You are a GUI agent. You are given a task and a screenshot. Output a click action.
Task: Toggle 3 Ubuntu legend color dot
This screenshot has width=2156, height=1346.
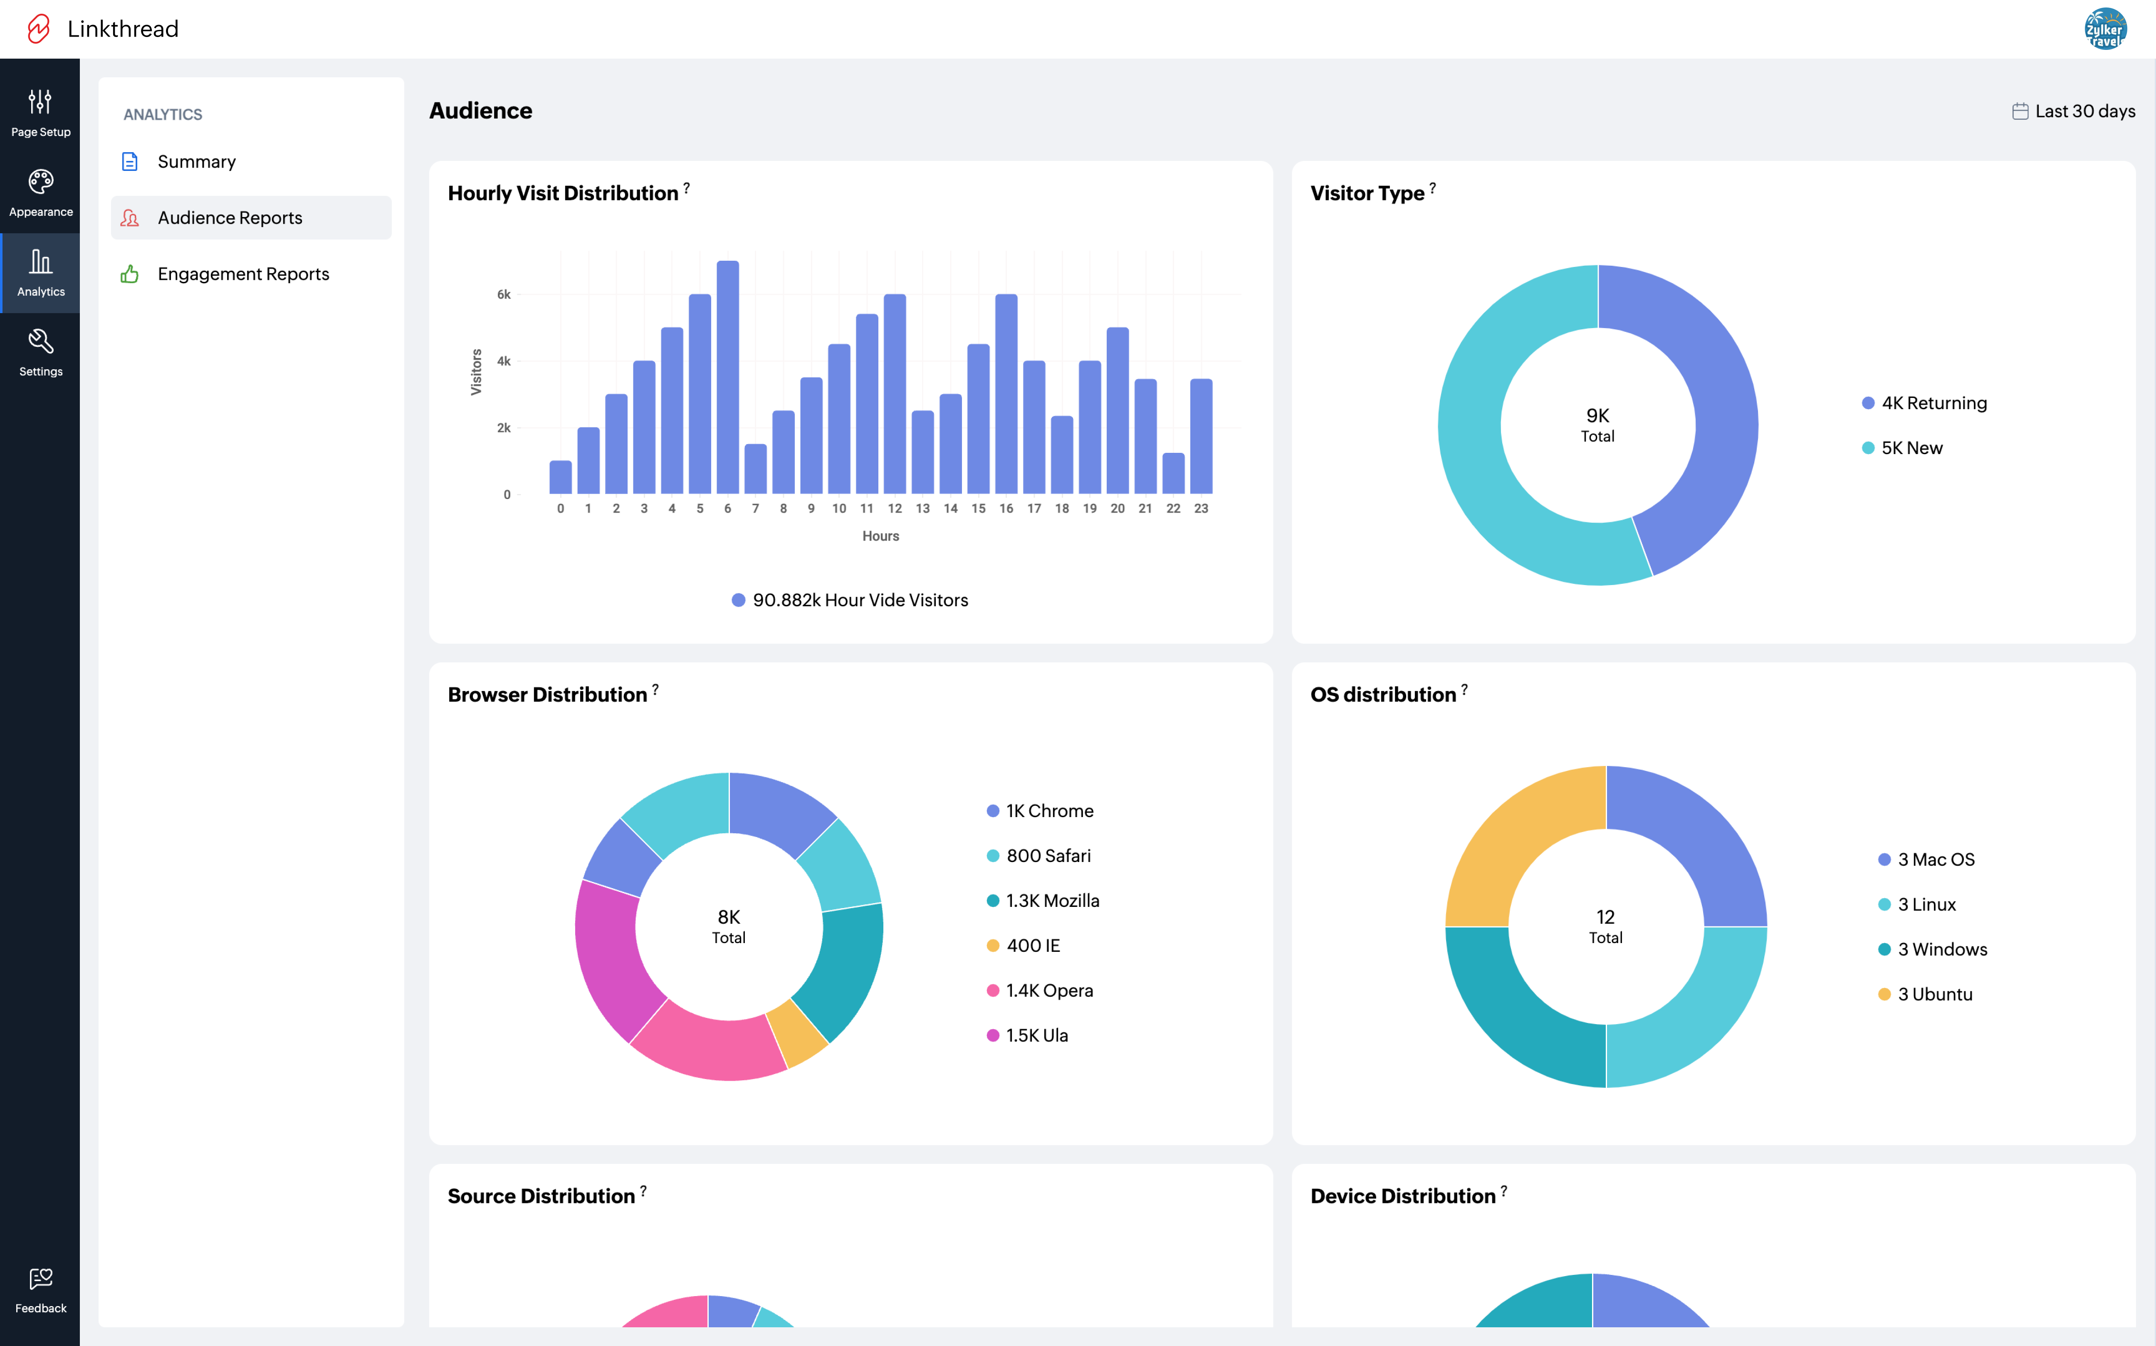1884,994
